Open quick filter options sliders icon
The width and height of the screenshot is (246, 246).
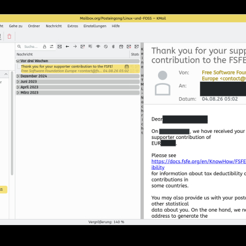pyautogui.click(x=52, y=47)
